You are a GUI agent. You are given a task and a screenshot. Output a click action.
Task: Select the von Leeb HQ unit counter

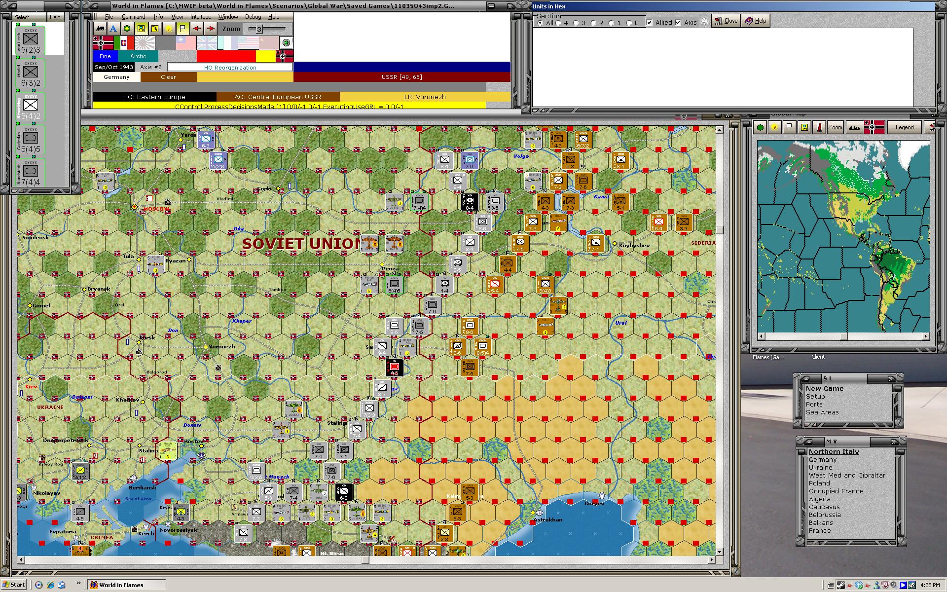click(x=31, y=39)
